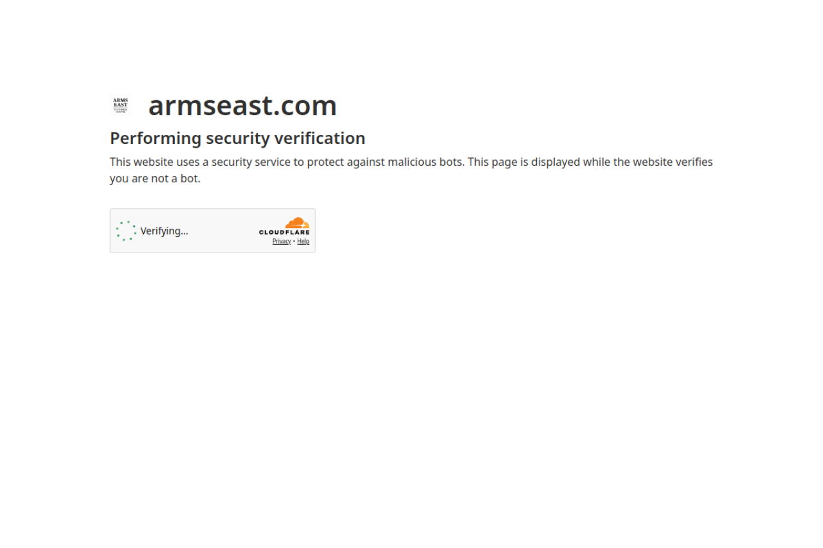Screen dimensions: 823x548
Task: Click the "Performing security verification" heading
Action: pyautogui.click(x=237, y=138)
